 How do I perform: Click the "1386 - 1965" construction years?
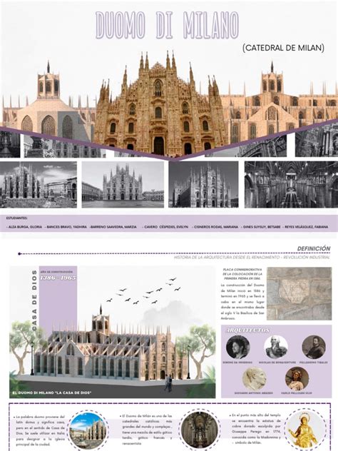[x=58, y=278]
